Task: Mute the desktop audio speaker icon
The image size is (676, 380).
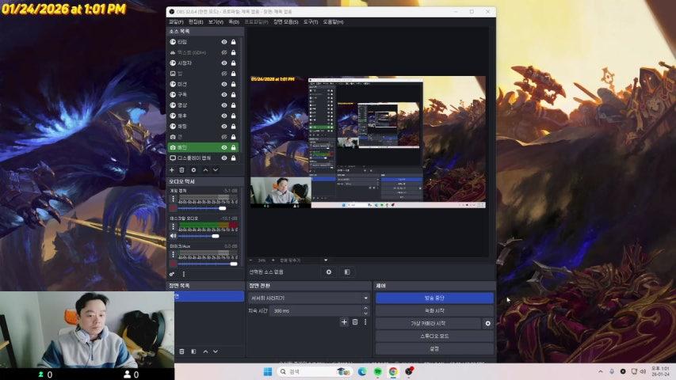Action: tap(173, 236)
